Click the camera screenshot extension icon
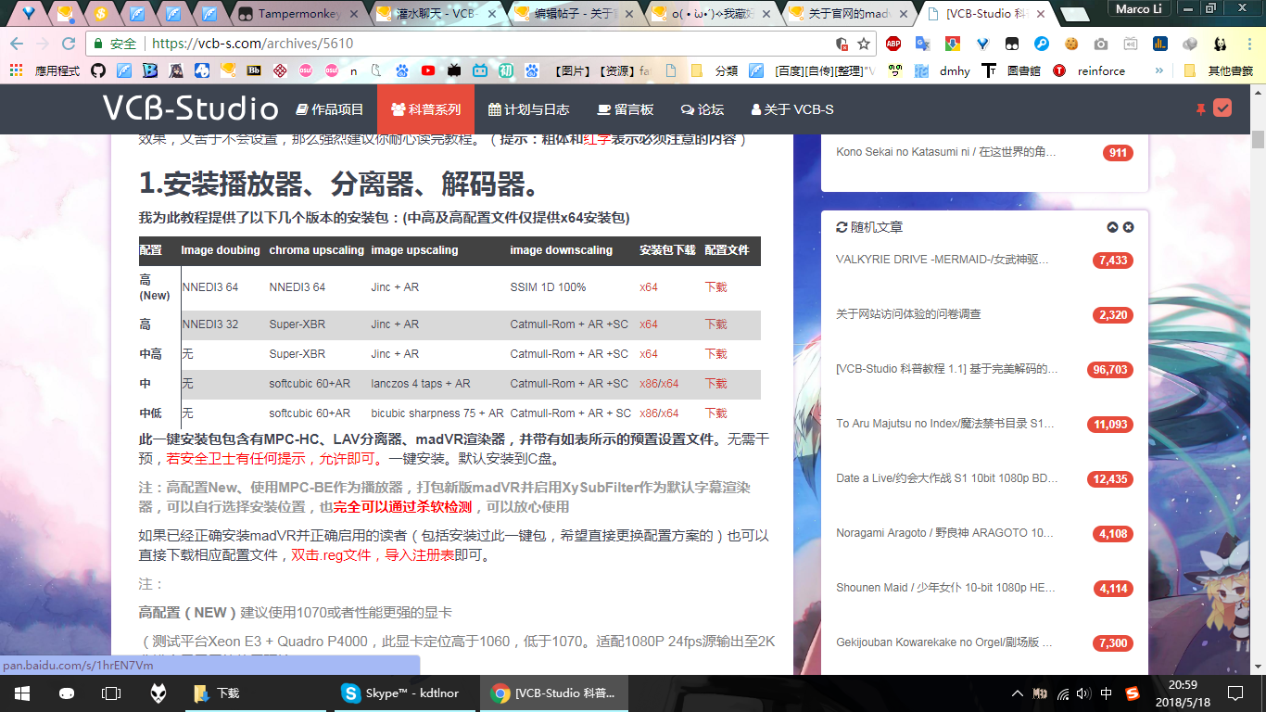Viewport: 1266px width, 712px height. tap(1100, 44)
